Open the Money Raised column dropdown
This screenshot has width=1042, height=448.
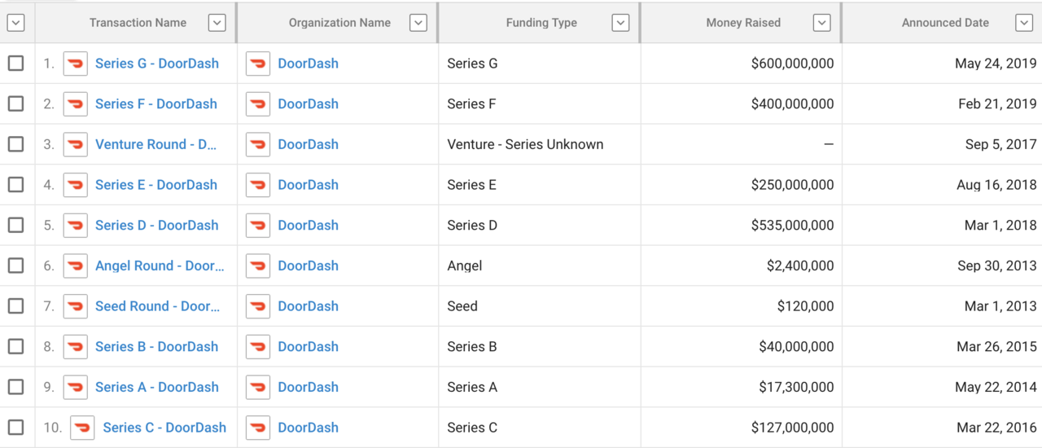[x=821, y=23]
